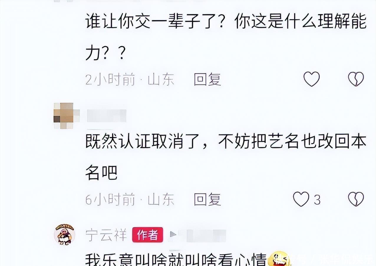376x266 pixels.
Task: Select the 谁让你交一辈子了 comment text
Action: [226, 37]
